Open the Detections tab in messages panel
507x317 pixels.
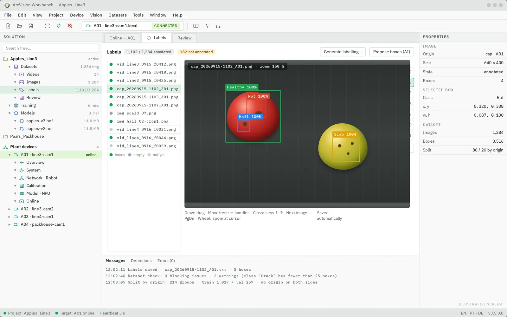[x=141, y=261]
